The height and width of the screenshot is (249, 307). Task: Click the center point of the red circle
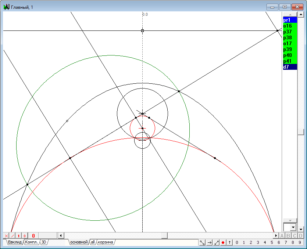point(143,128)
